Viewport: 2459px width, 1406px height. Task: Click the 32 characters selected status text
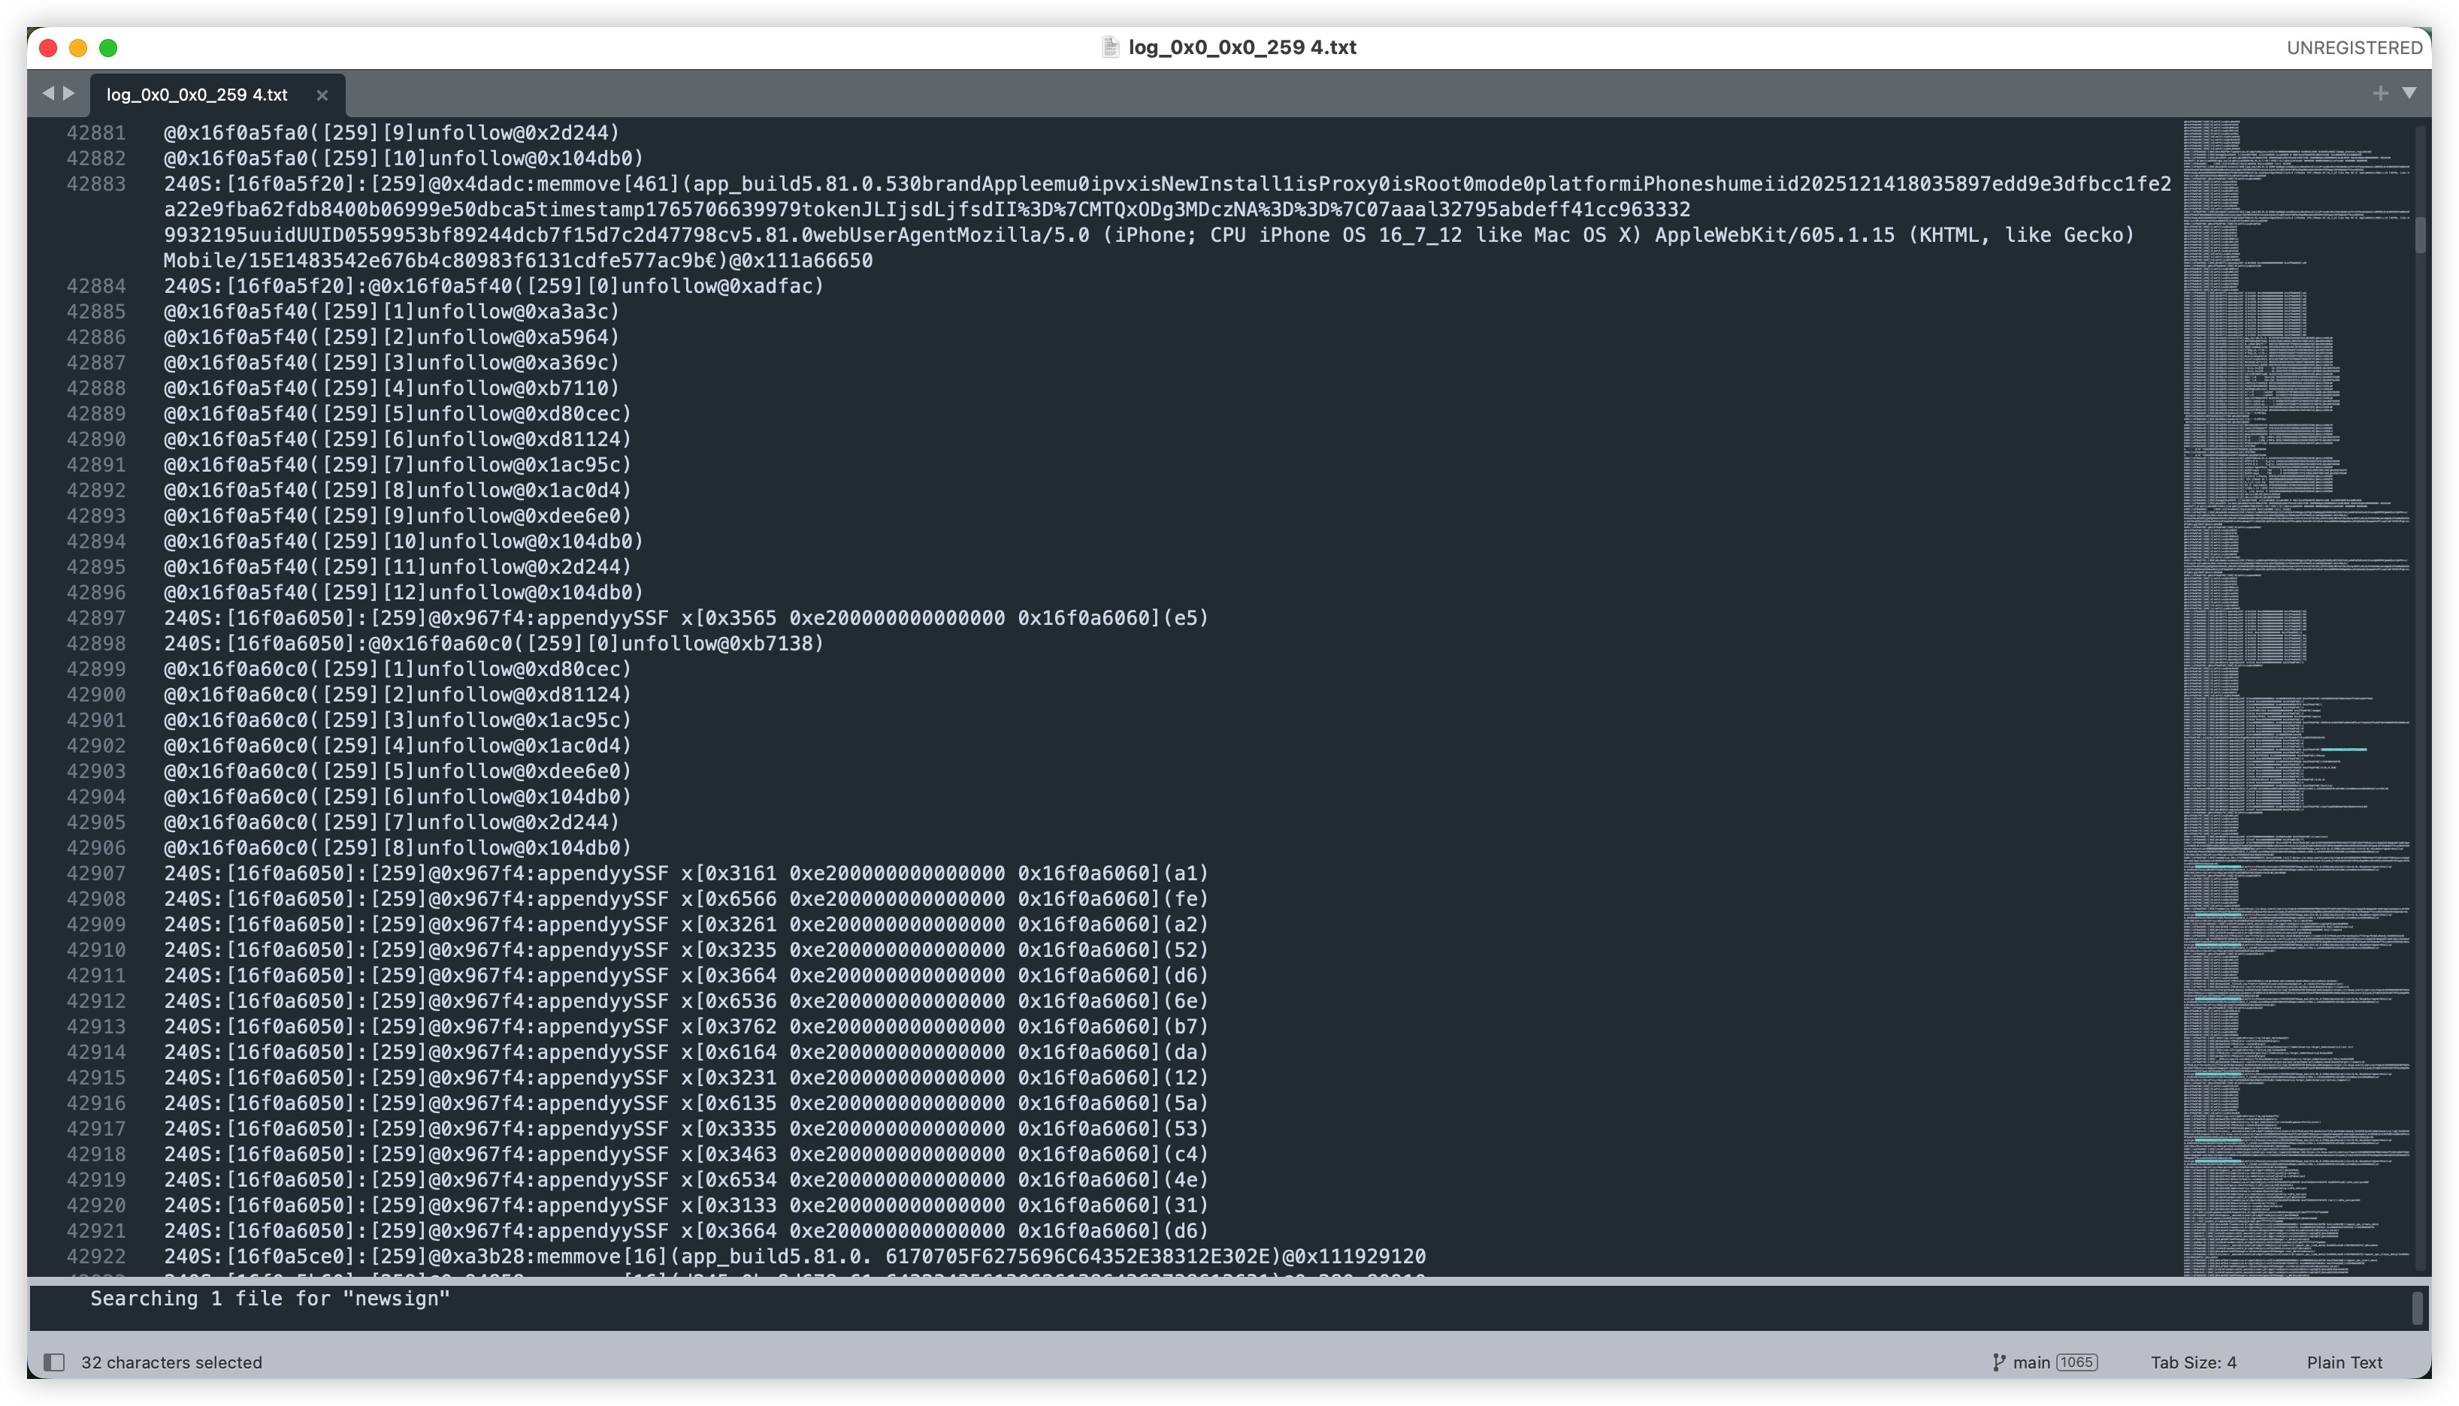point(171,1362)
